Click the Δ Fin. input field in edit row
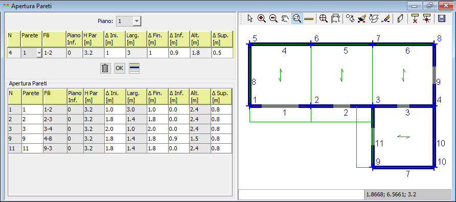This screenshot has width=456, height=202. 157,53
